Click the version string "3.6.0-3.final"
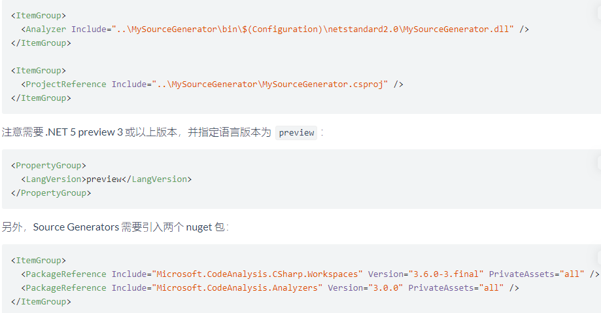 click(x=446, y=274)
